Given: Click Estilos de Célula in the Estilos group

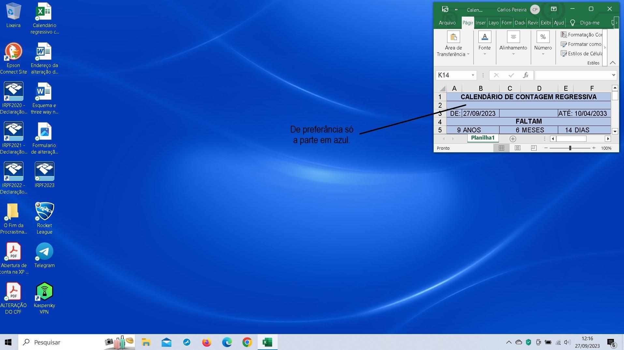Looking at the screenshot, I should [581, 53].
